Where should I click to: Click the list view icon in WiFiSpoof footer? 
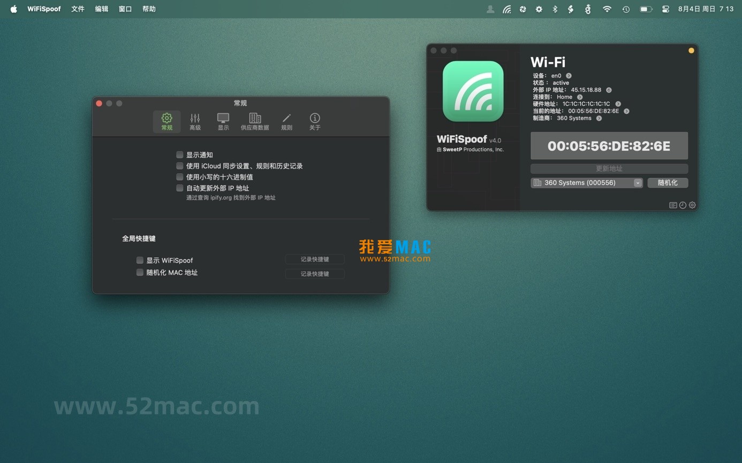pyautogui.click(x=673, y=205)
